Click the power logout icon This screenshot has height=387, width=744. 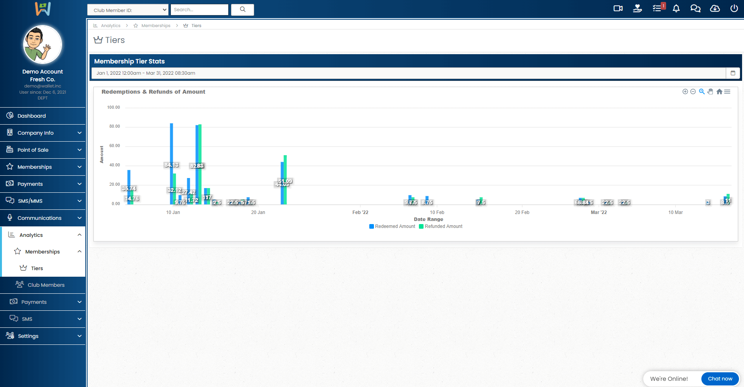point(734,9)
